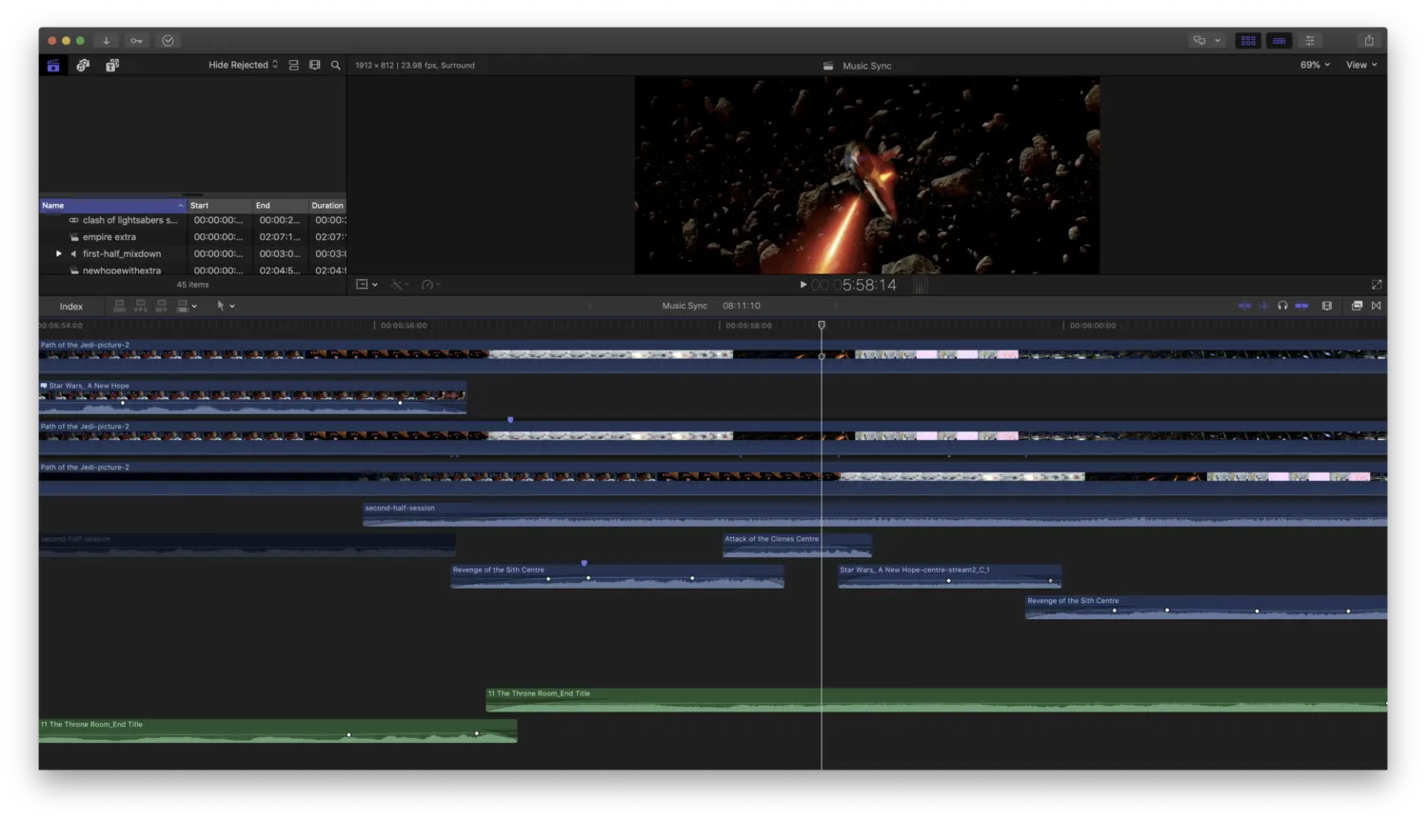
Task: Click the purple marker above Revenge of the Sith Centre
Action: 585,563
